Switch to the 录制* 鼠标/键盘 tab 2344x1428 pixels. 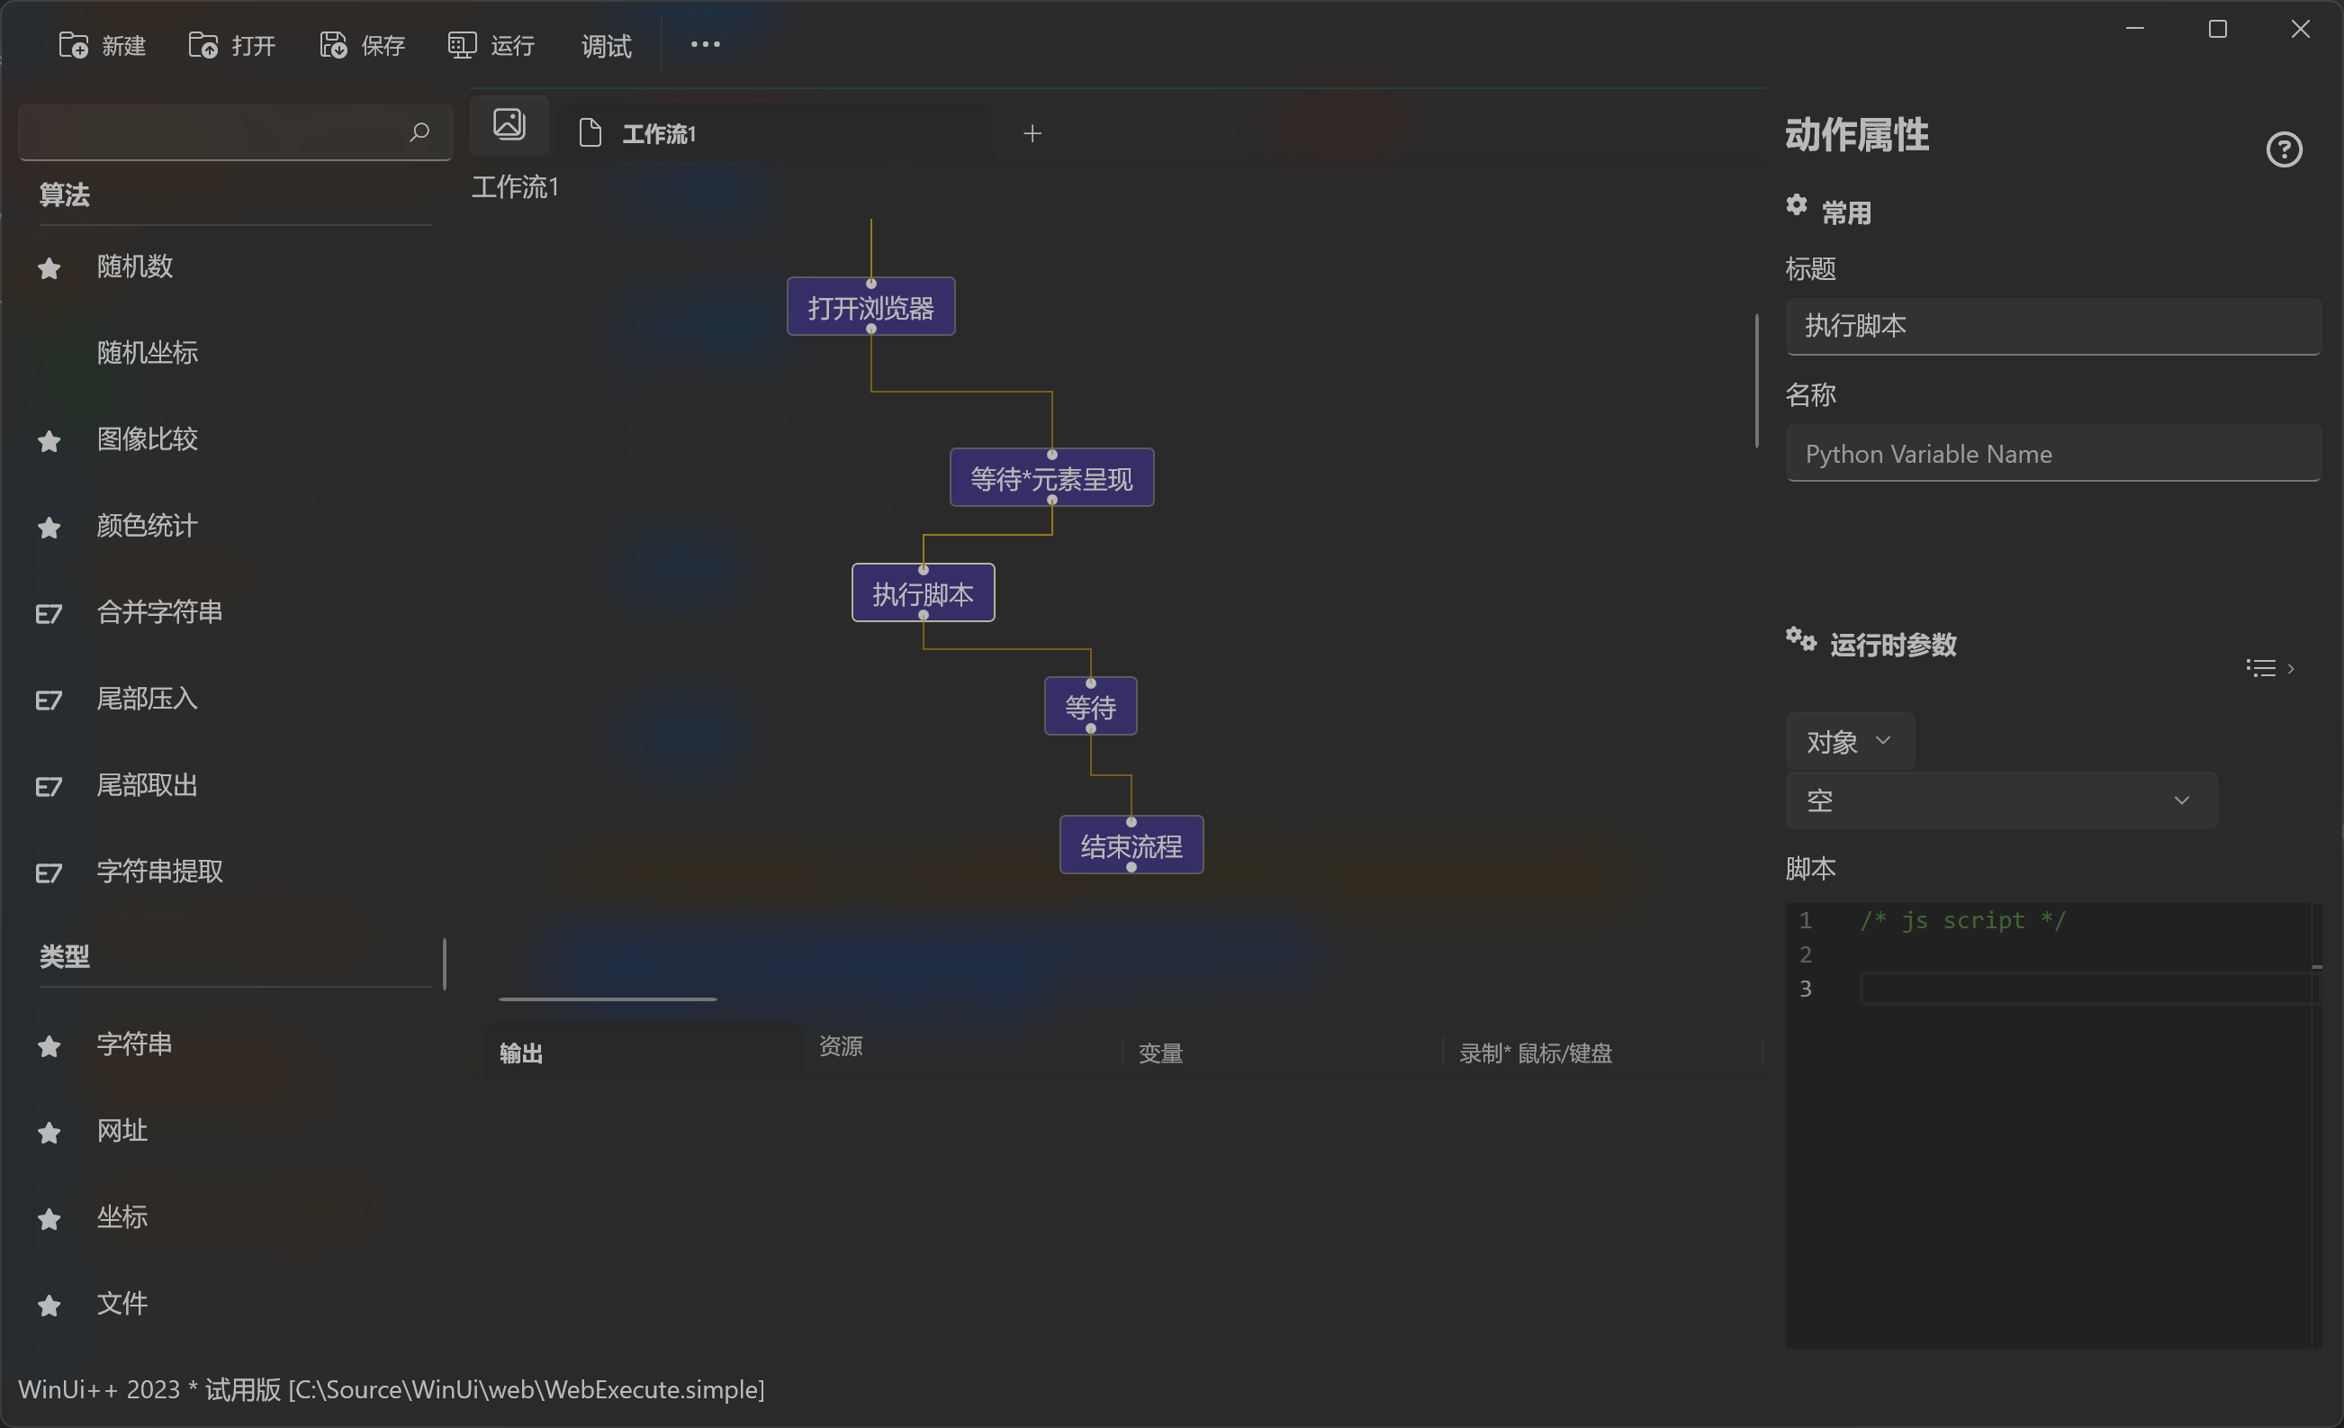pos(1536,1053)
